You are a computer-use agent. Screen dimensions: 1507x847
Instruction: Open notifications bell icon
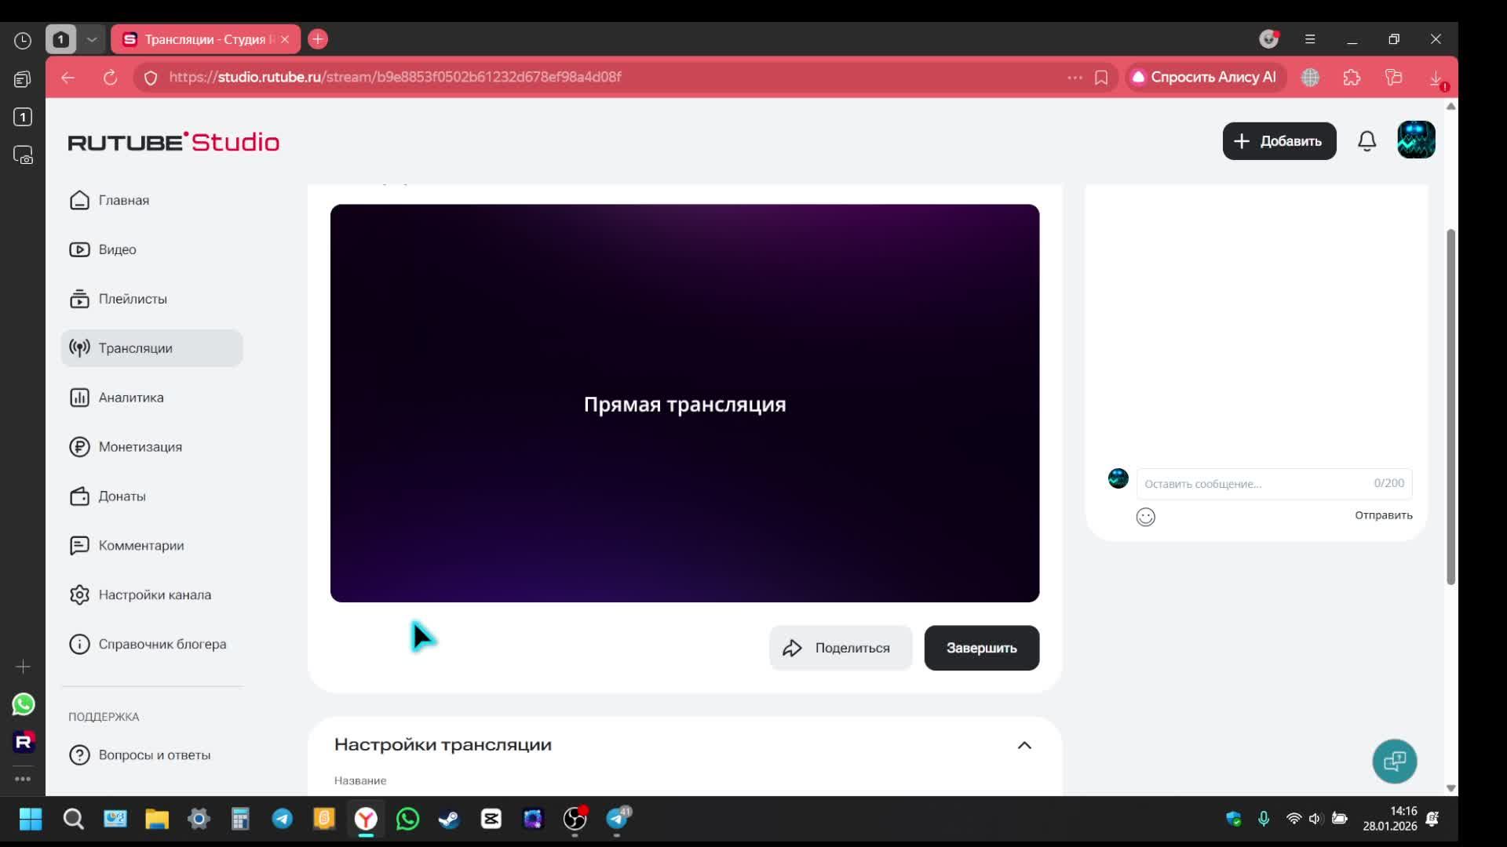point(1367,141)
